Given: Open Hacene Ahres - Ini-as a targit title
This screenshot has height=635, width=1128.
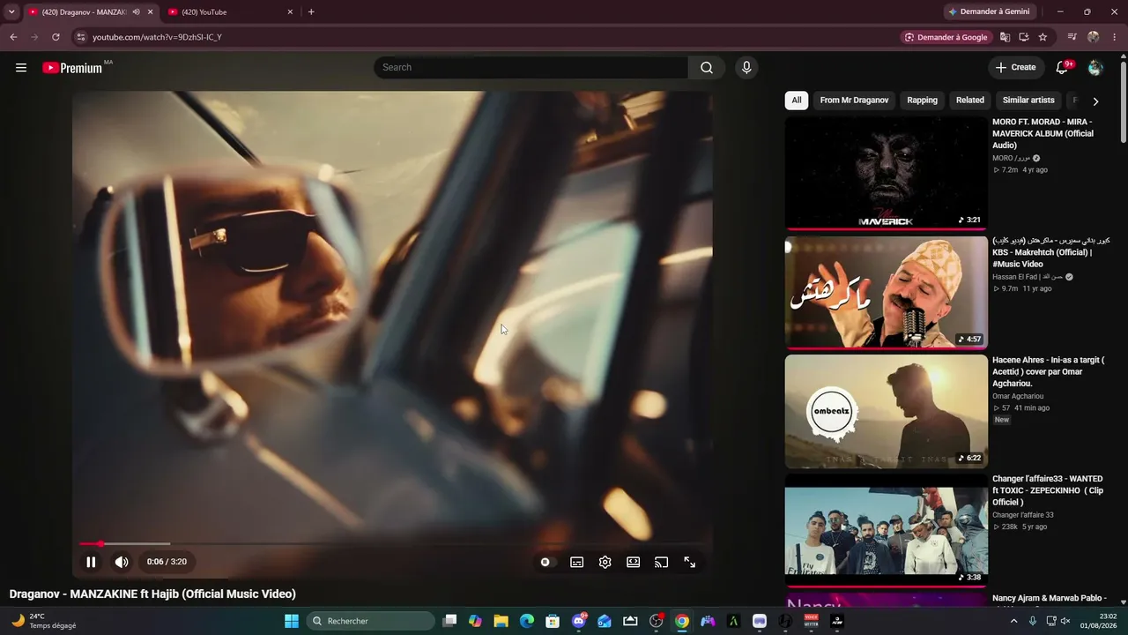Looking at the screenshot, I should tap(1049, 371).
